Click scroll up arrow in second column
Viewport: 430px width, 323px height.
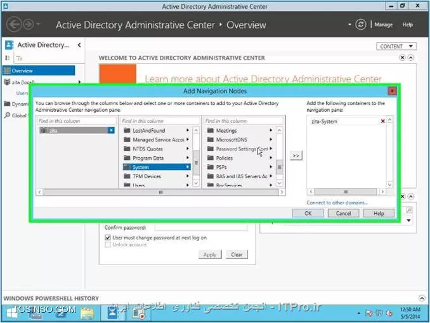point(196,130)
